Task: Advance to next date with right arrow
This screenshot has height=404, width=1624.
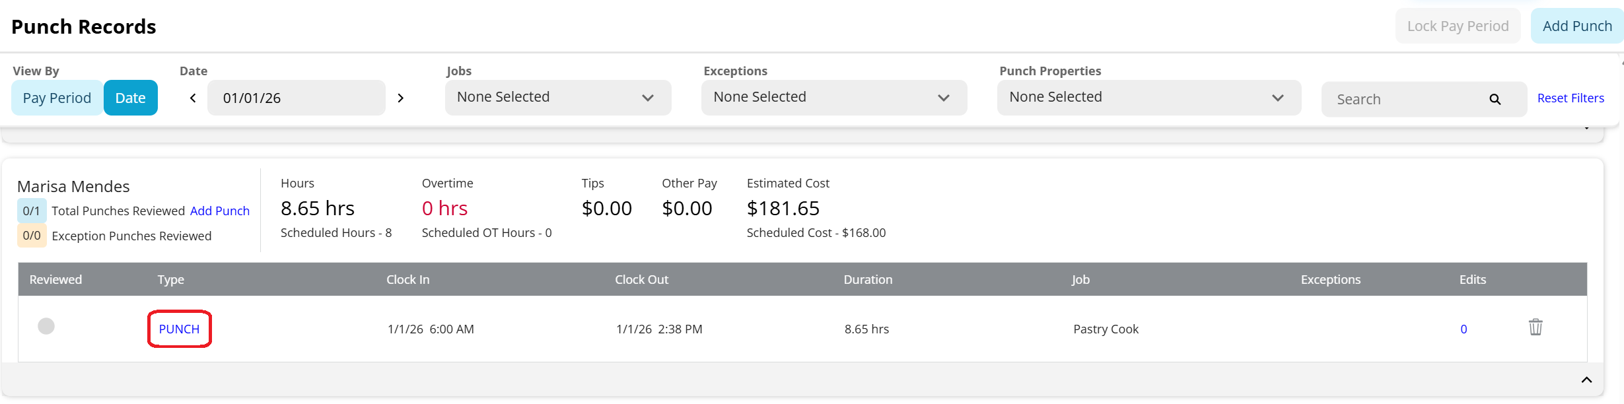Action: pos(400,98)
